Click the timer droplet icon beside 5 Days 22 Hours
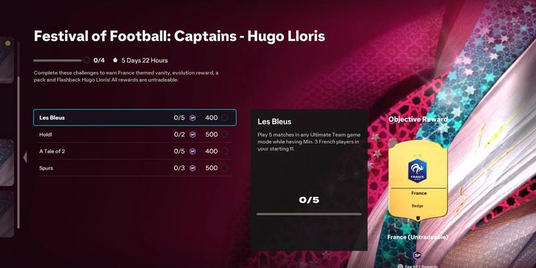 (115, 60)
